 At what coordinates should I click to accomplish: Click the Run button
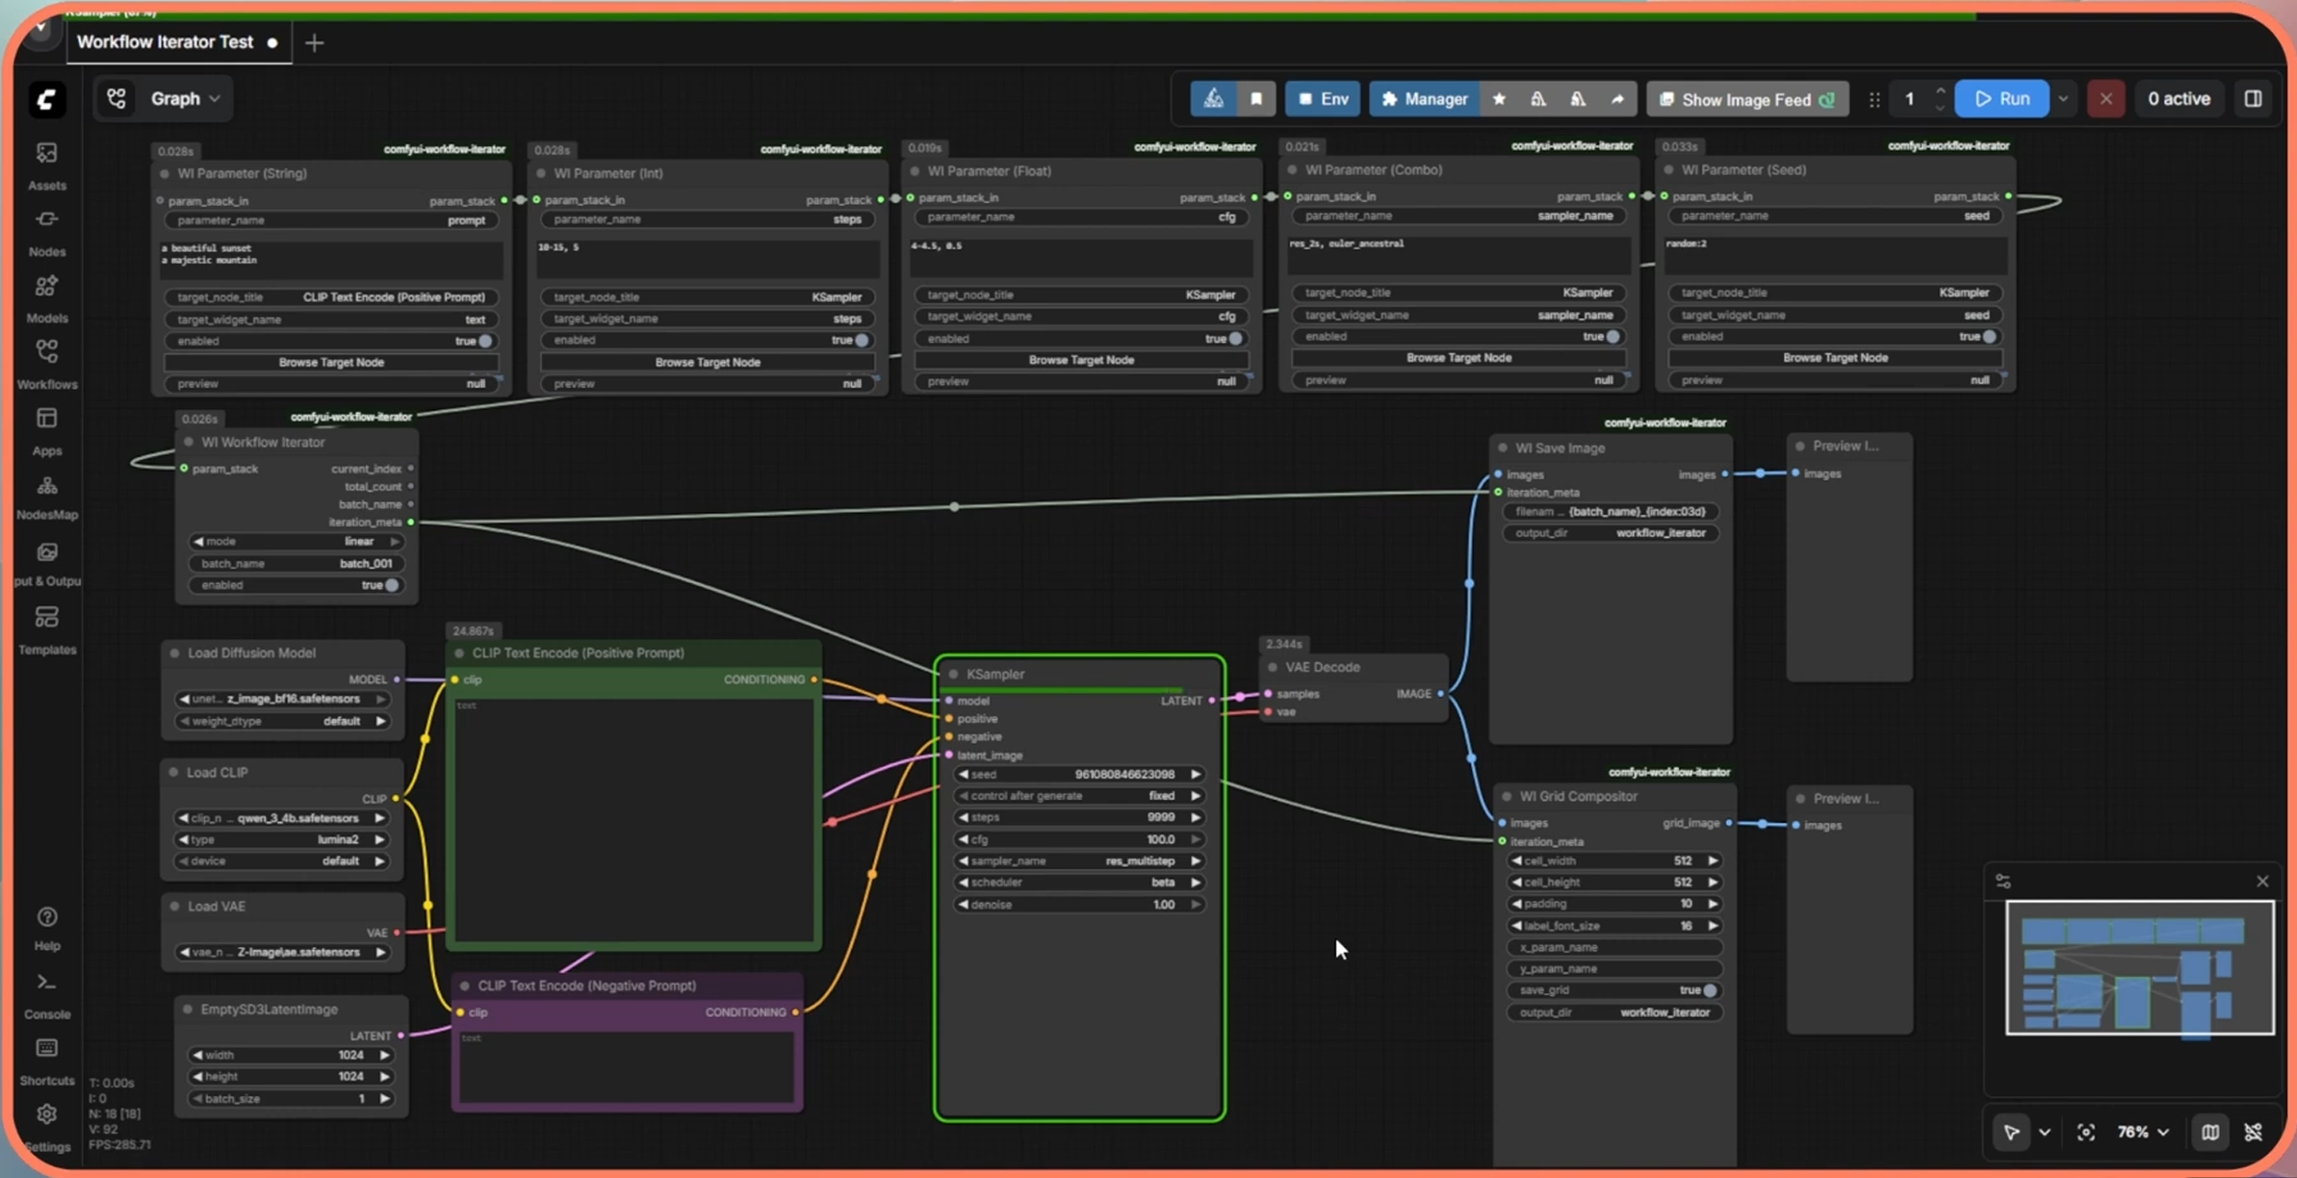2001,99
